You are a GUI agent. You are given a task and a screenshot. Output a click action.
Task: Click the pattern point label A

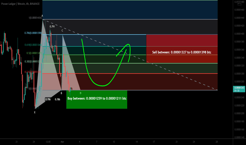click(42, 16)
